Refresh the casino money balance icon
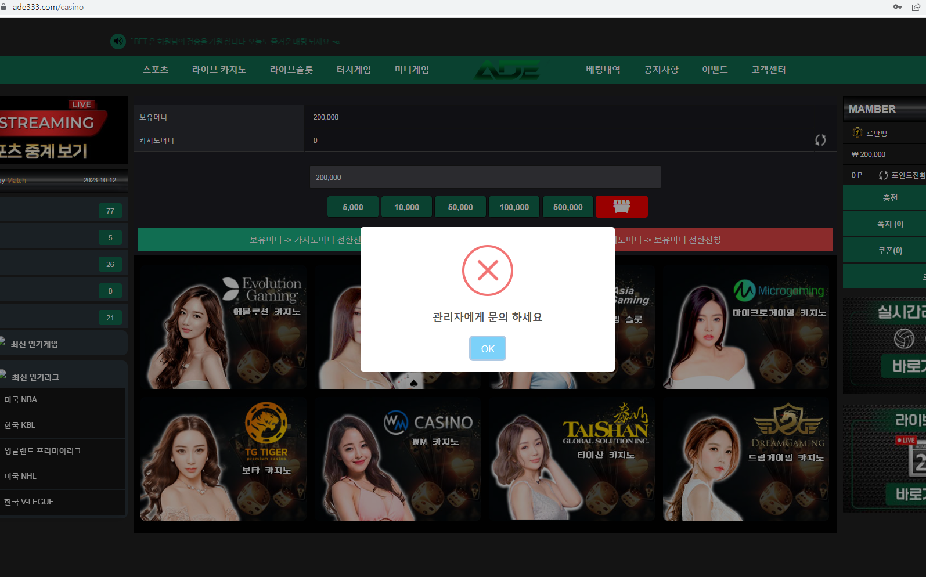Image resolution: width=926 pixels, height=577 pixels. click(820, 140)
